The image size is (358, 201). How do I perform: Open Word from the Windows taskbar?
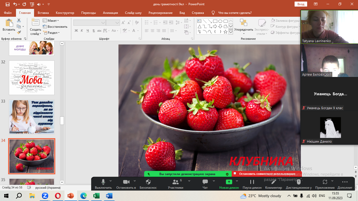(x=109, y=196)
